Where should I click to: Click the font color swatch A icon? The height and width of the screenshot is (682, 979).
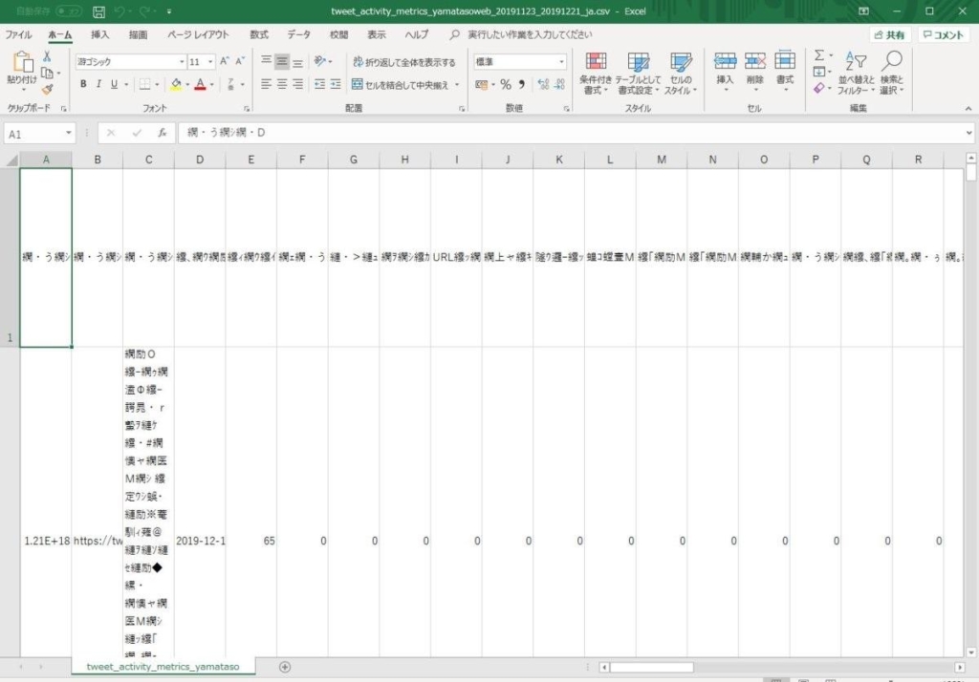198,84
